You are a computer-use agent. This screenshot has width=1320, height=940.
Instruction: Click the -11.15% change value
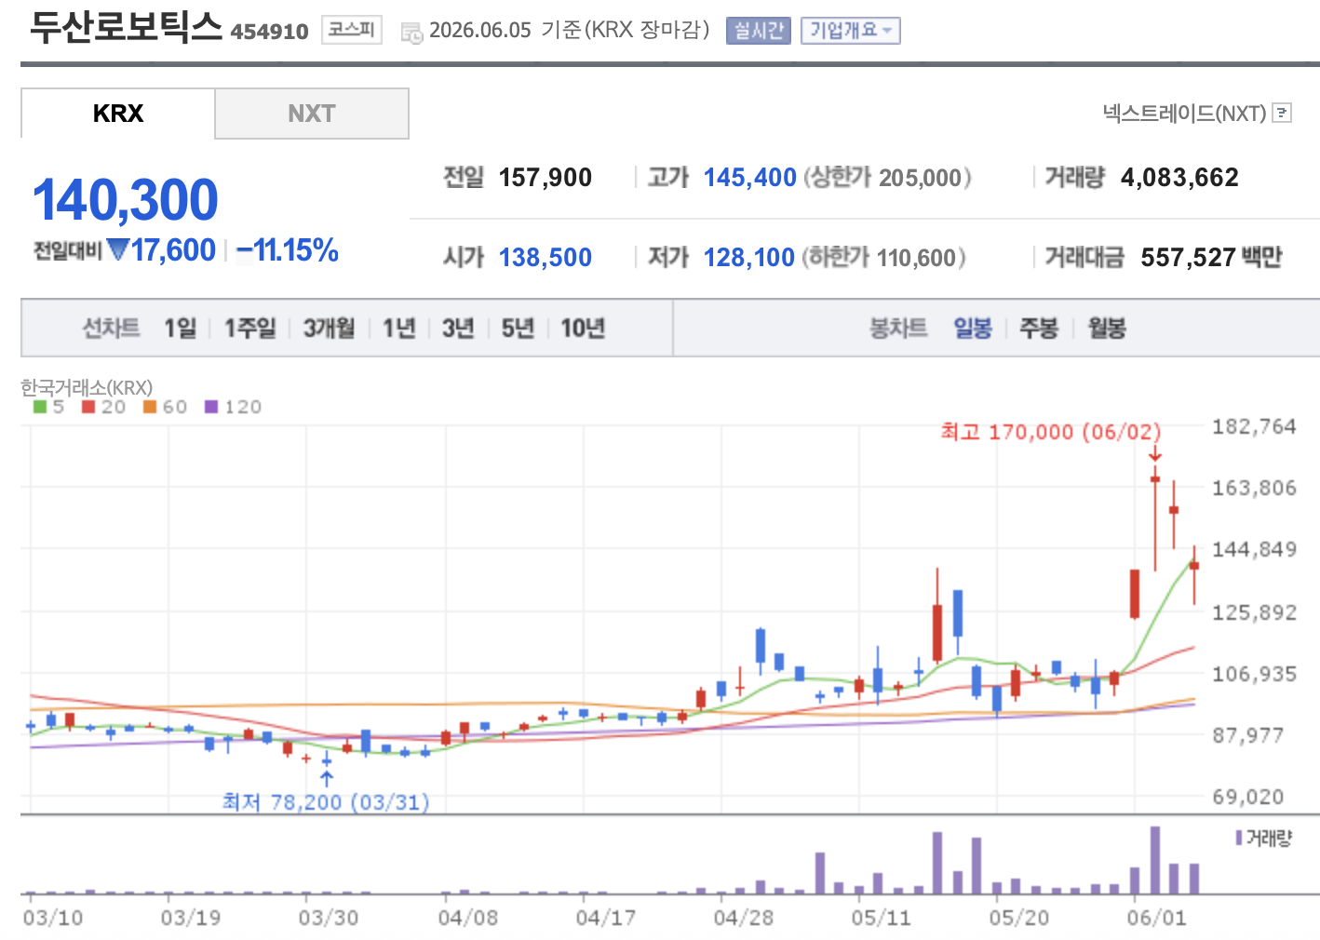[287, 249]
